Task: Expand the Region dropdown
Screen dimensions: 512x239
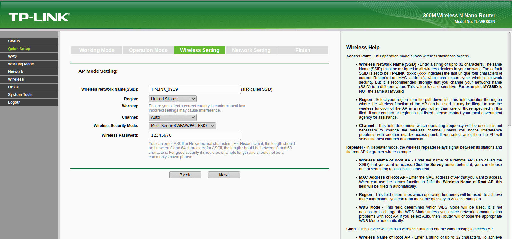Action: 173,99
